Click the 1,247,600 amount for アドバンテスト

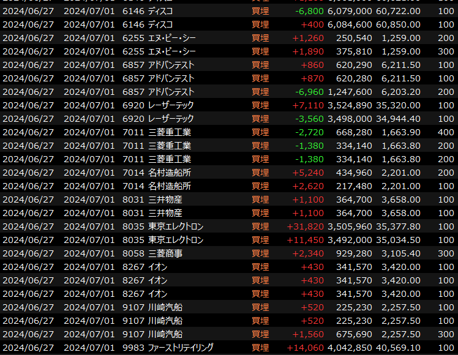click(x=350, y=92)
